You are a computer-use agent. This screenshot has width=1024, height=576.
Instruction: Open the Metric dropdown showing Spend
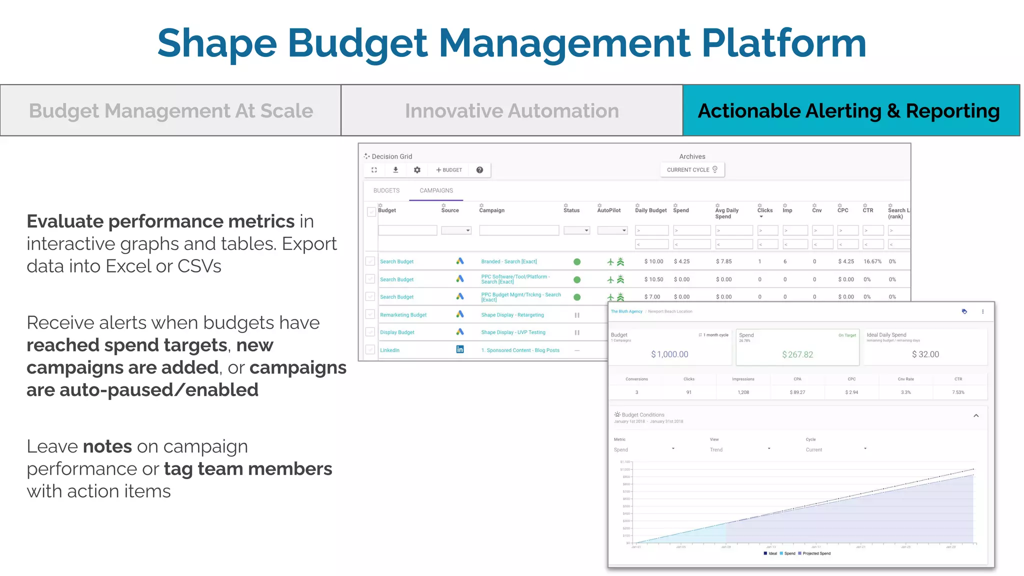click(x=644, y=449)
